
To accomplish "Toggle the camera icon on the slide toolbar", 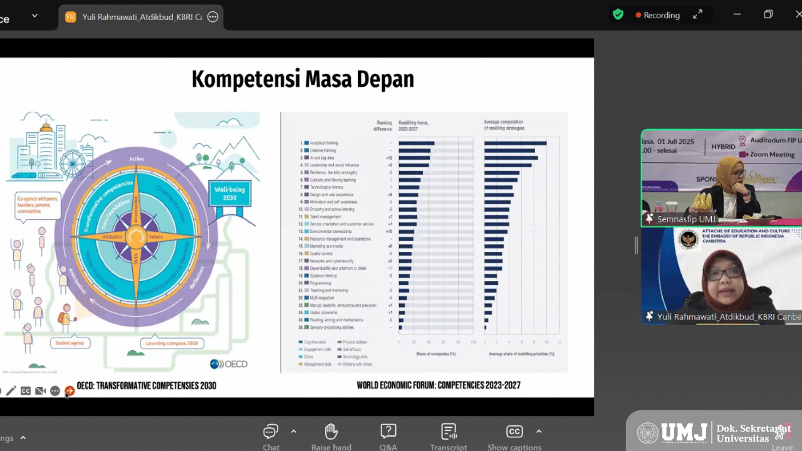I will pyautogui.click(x=40, y=391).
